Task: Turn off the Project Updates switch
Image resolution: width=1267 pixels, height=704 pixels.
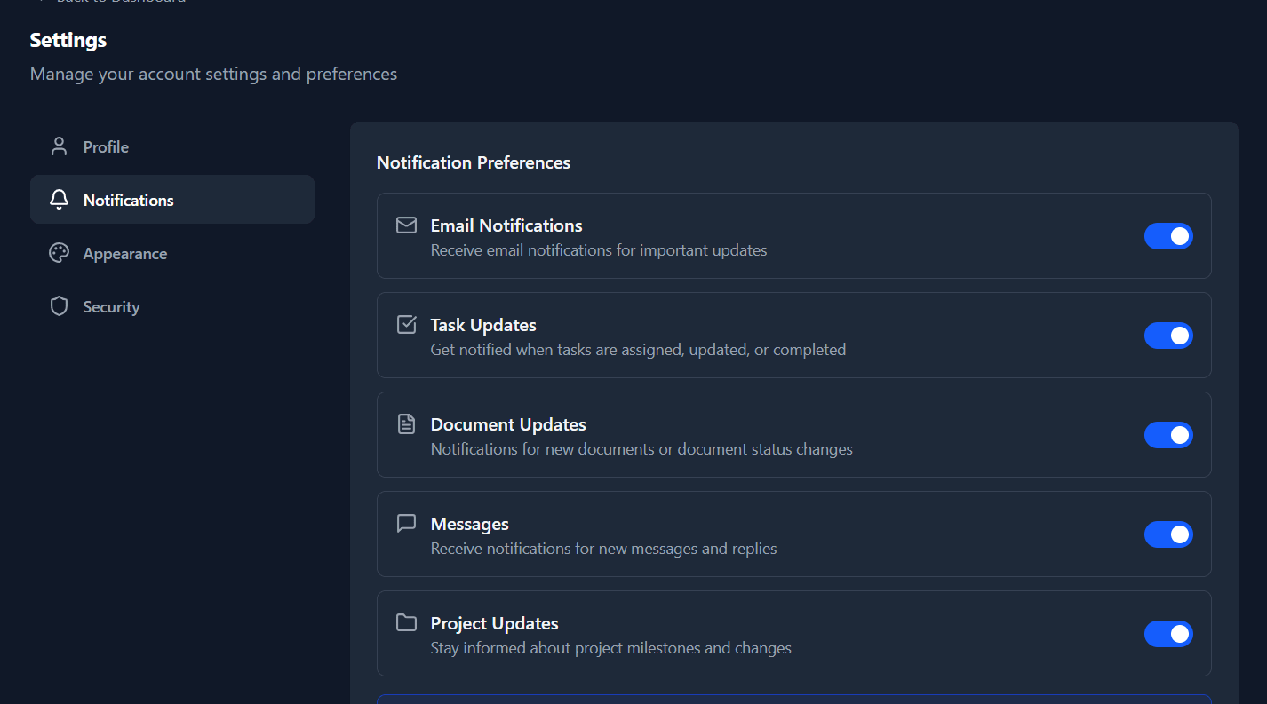Action: [x=1168, y=634]
